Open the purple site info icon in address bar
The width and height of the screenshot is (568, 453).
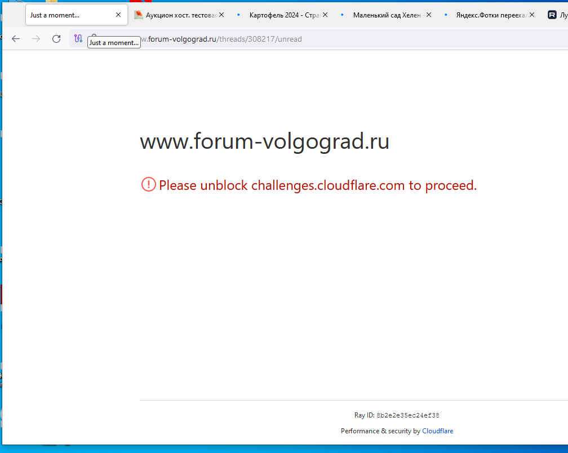coord(78,38)
